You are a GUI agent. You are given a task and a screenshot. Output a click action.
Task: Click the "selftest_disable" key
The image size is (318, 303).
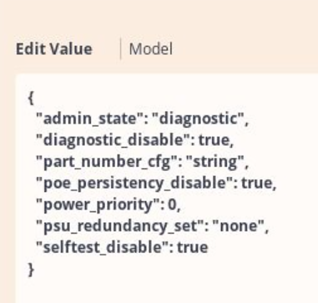(104, 247)
